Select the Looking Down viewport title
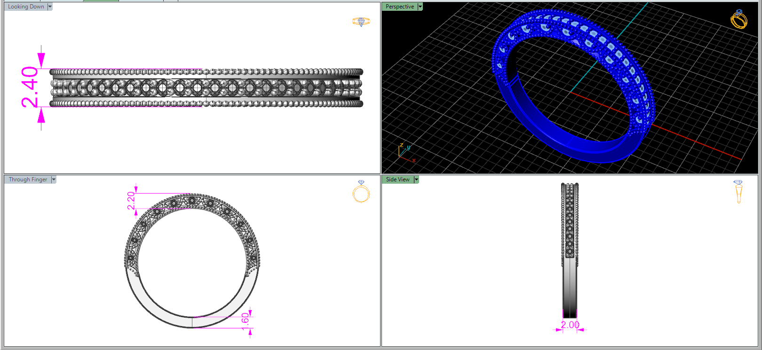Image resolution: width=762 pixels, height=350 pixels. coord(26,7)
